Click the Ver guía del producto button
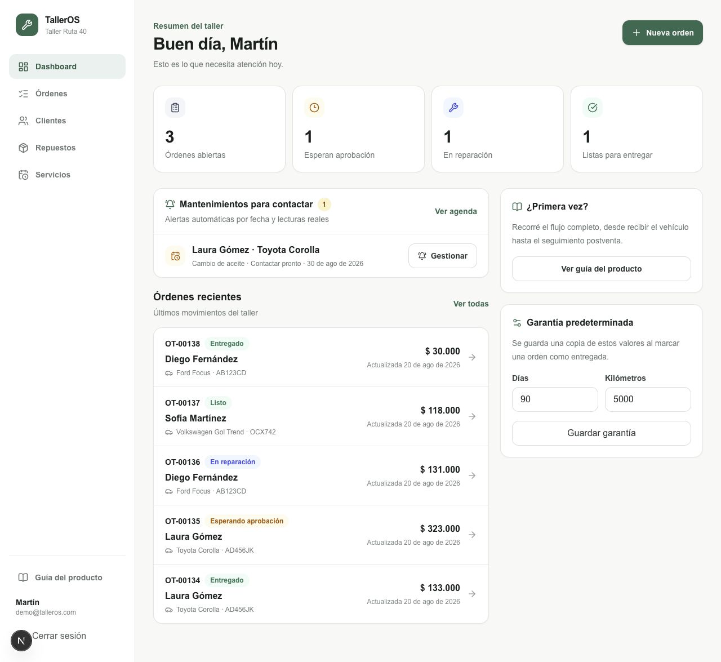721x662 pixels. pos(602,269)
